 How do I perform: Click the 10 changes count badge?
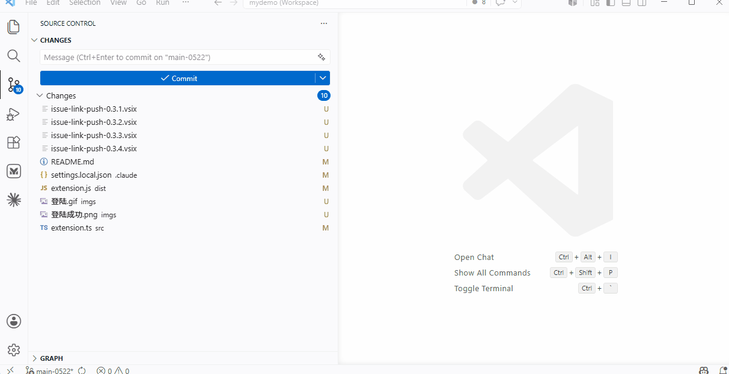[x=324, y=95]
